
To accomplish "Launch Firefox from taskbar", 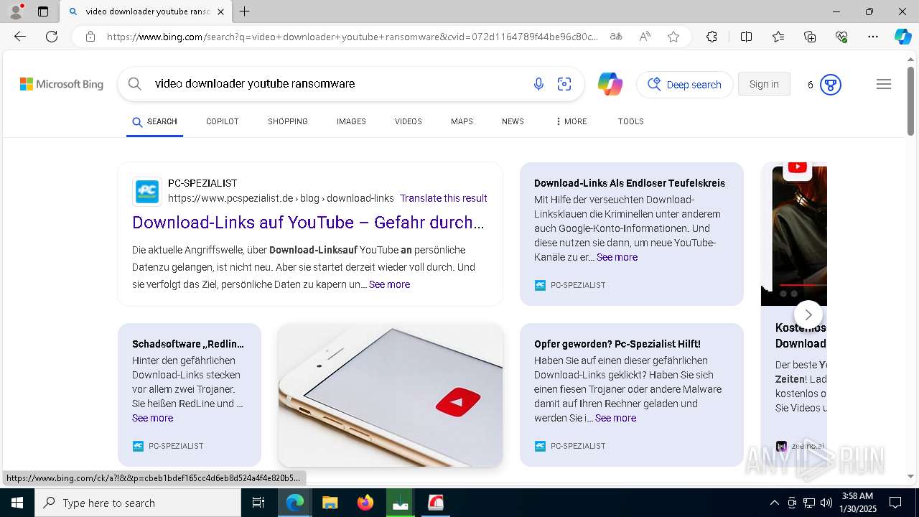I will click(x=365, y=503).
